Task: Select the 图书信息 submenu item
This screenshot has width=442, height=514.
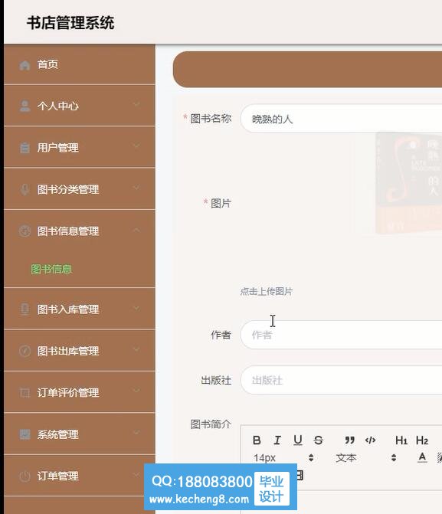Action: 51,269
